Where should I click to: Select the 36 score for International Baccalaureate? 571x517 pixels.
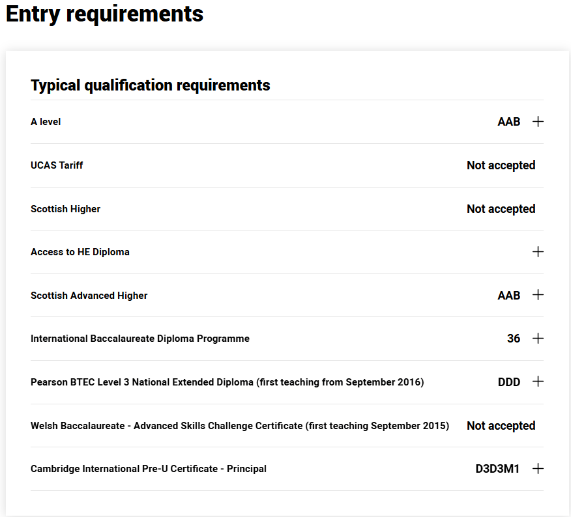[x=514, y=339]
